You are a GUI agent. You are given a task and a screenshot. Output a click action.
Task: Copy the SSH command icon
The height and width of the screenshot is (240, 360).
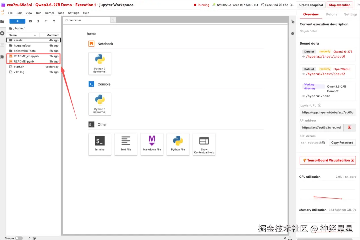[x=324, y=142]
